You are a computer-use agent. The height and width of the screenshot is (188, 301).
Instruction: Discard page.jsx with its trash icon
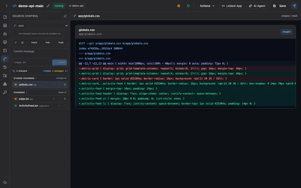tap(65, 99)
